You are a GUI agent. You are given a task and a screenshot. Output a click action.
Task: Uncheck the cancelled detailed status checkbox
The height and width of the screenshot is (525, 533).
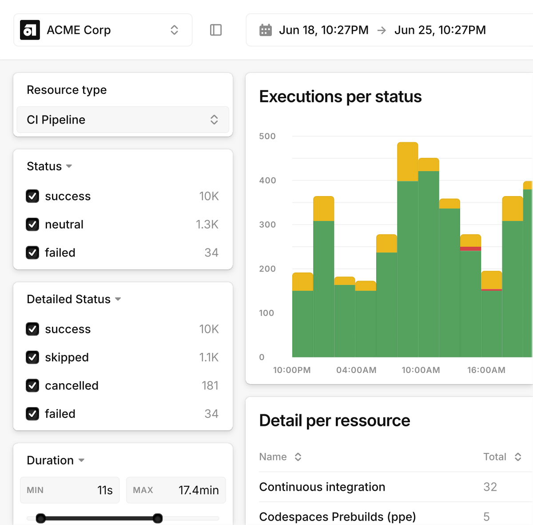point(32,385)
